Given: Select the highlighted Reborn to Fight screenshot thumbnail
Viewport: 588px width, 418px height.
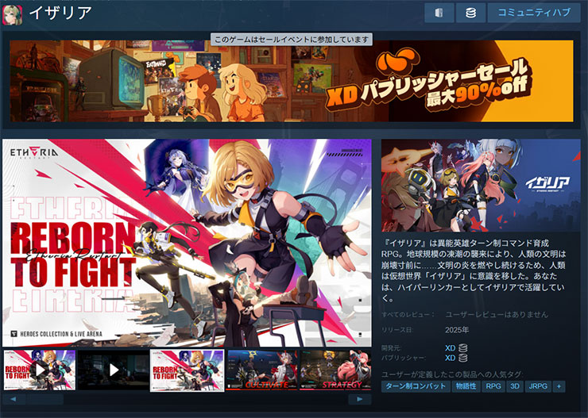Looking at the screenshot, I should (x=187, y=370).
